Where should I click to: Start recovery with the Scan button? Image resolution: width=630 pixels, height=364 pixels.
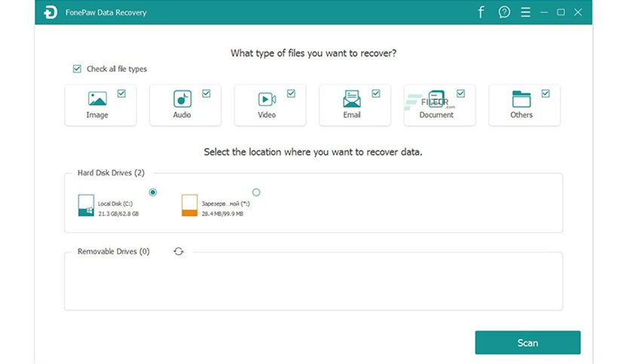click(528, 343)
